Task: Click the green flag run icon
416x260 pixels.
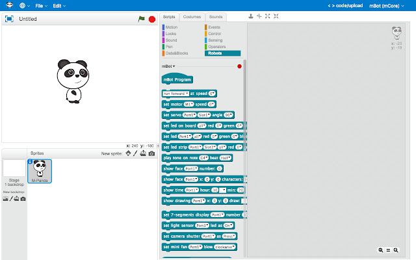Action: point(141,19)
